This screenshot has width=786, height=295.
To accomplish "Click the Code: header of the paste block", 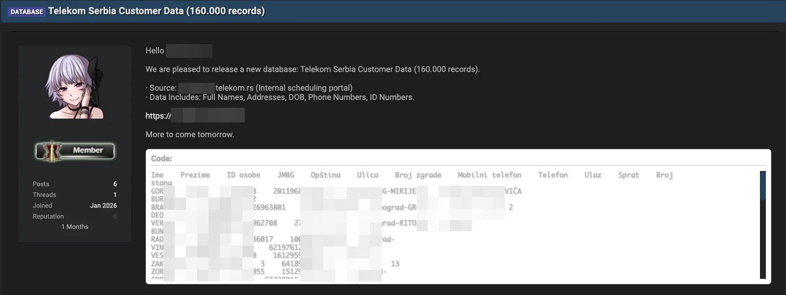I will pos(162,158).
